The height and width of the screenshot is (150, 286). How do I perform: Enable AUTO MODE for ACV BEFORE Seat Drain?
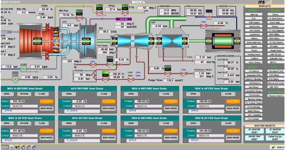click(109, 101)
